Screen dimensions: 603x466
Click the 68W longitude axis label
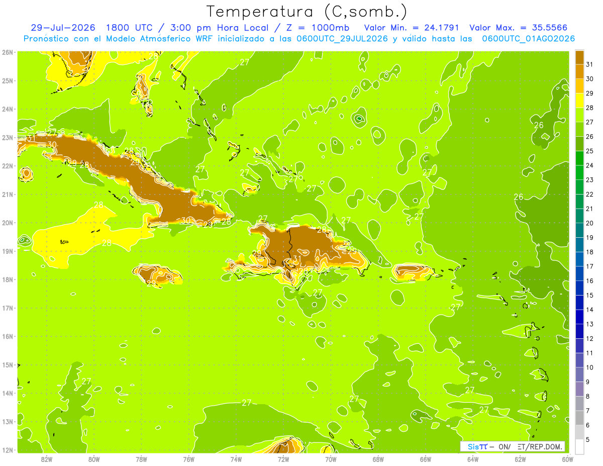378,459
